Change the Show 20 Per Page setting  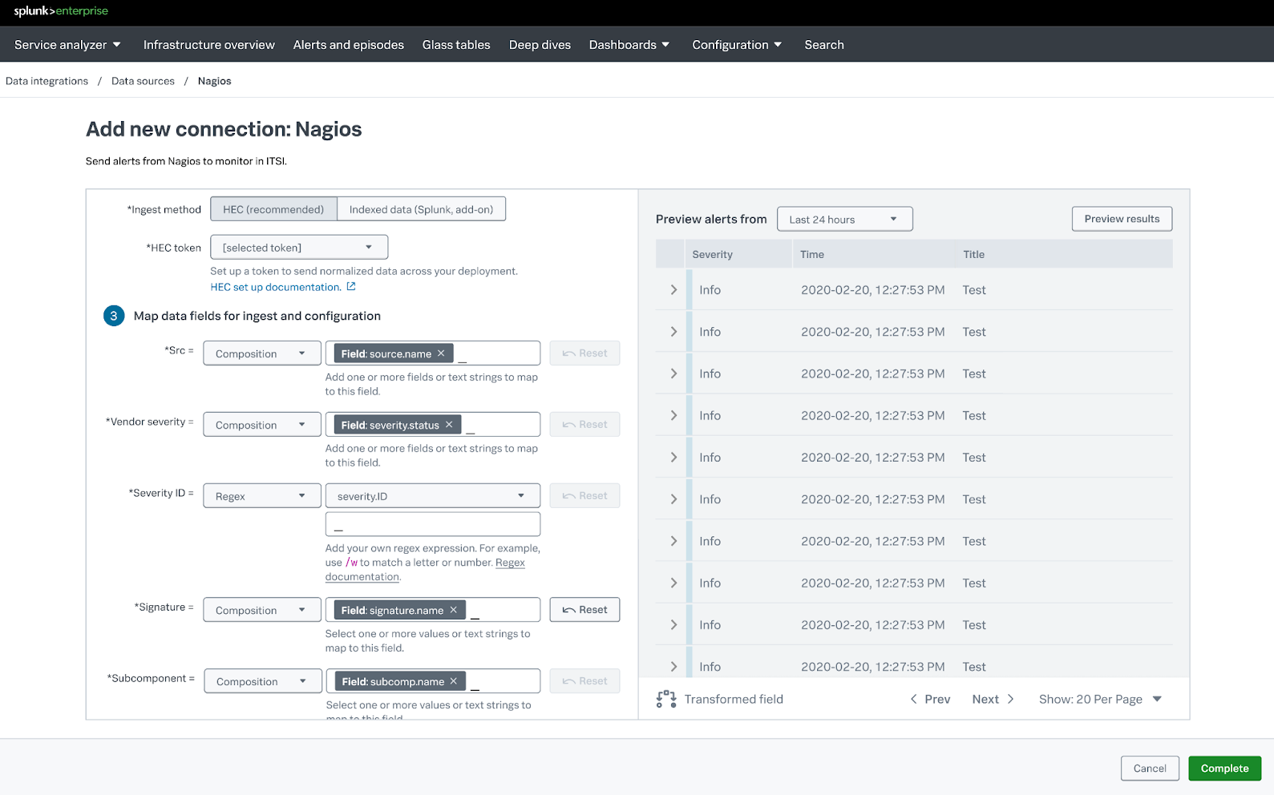pos(1099,700)
